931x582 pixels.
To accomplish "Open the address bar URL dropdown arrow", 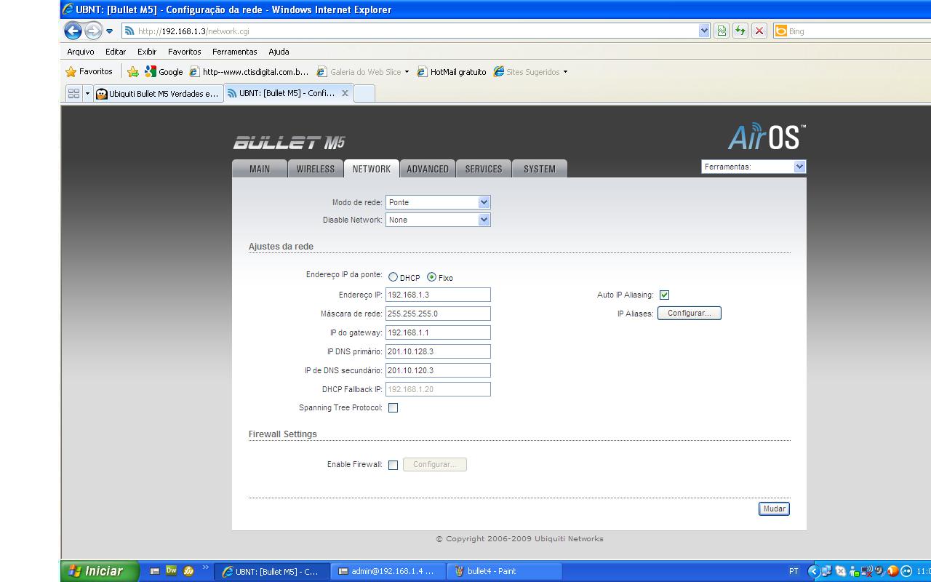I will (704, 31).
